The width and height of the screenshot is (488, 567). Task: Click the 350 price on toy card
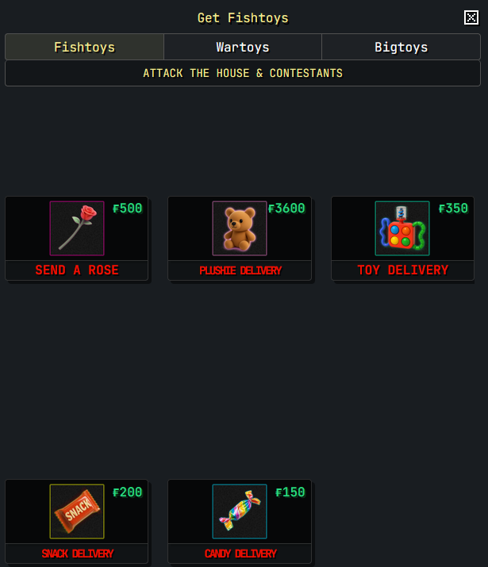tap(453, 209)
